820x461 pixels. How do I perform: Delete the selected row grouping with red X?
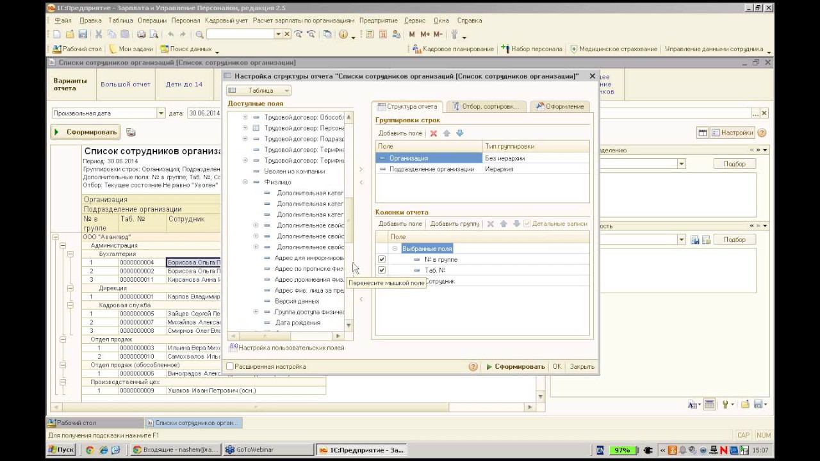click(434, 133)
